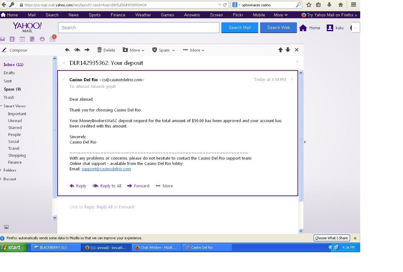Open the Unread smart view
The image size is (403, 272).
pos(15,121)
